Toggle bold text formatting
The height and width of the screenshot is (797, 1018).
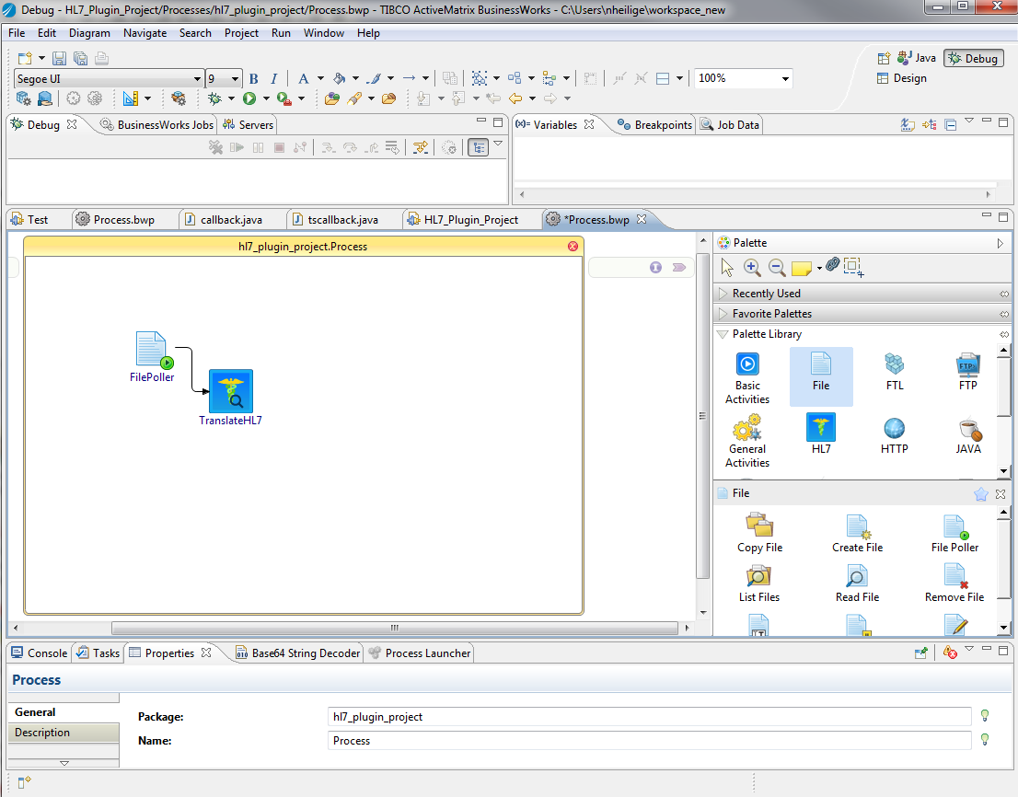[254, 79]
